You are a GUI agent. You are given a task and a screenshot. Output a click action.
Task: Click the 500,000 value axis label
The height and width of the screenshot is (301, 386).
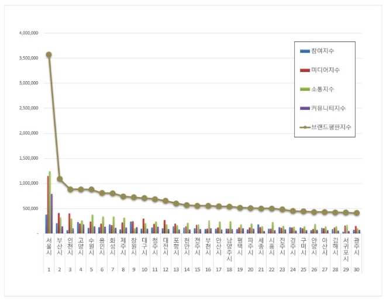point(29,209)
